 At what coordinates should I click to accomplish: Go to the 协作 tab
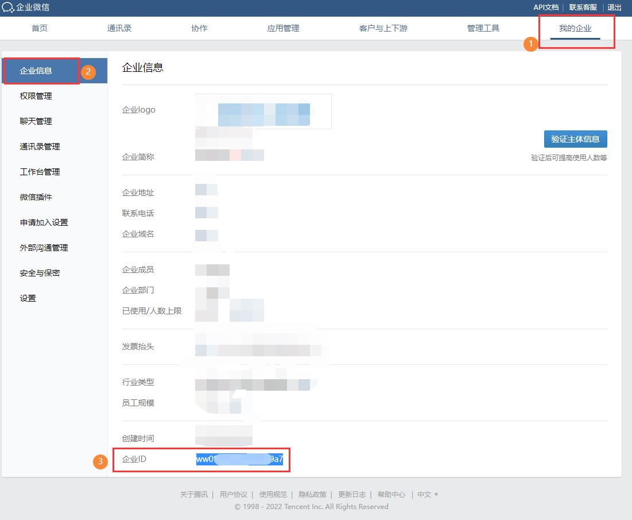(199, 28)
